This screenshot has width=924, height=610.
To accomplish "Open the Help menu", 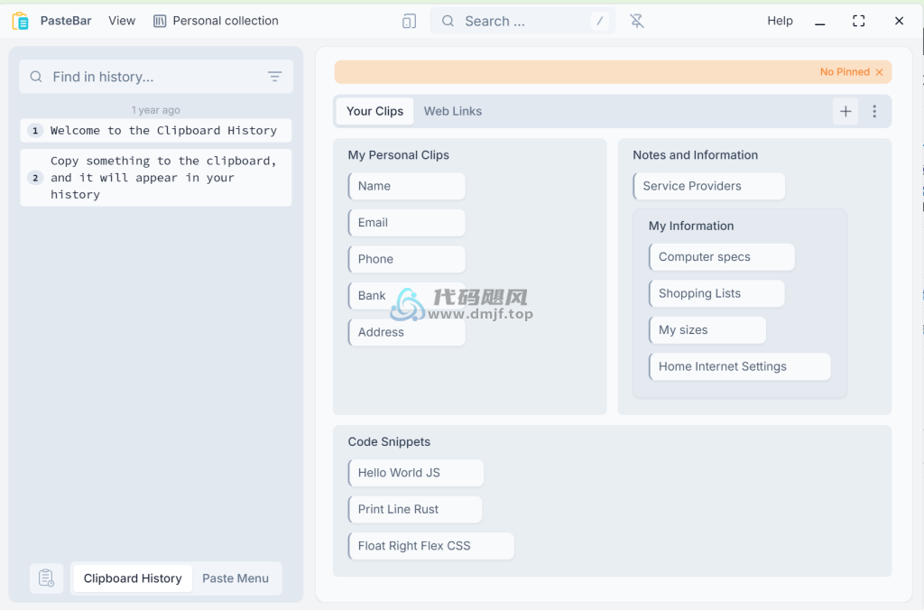I will (x=780, y=21).
